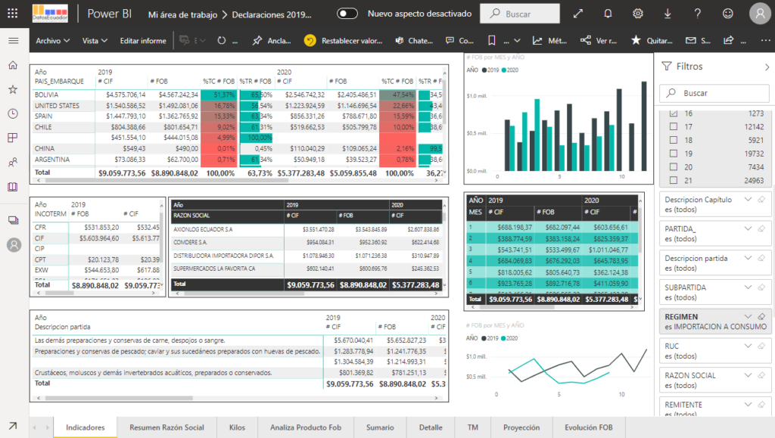Click the download arrow icon
The image size is (775, 438).
tap(668, 14)
